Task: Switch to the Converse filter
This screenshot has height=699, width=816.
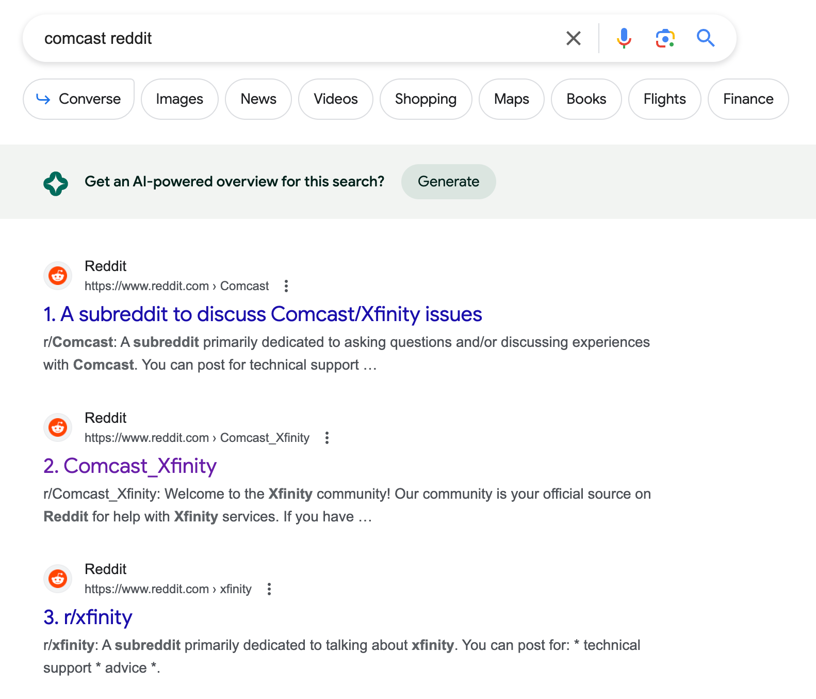Action: (79, 99)
